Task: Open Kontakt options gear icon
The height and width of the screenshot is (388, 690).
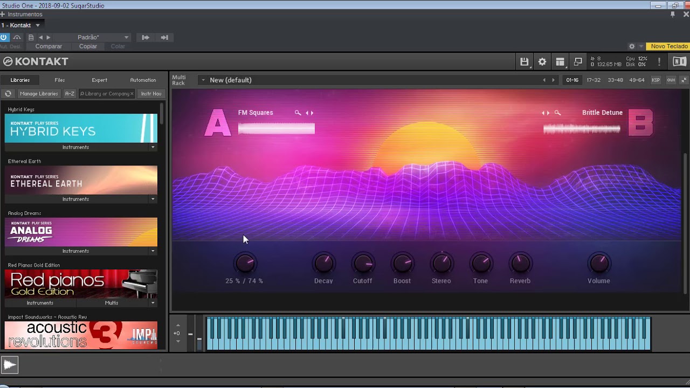Action: [x=542, y=62]
